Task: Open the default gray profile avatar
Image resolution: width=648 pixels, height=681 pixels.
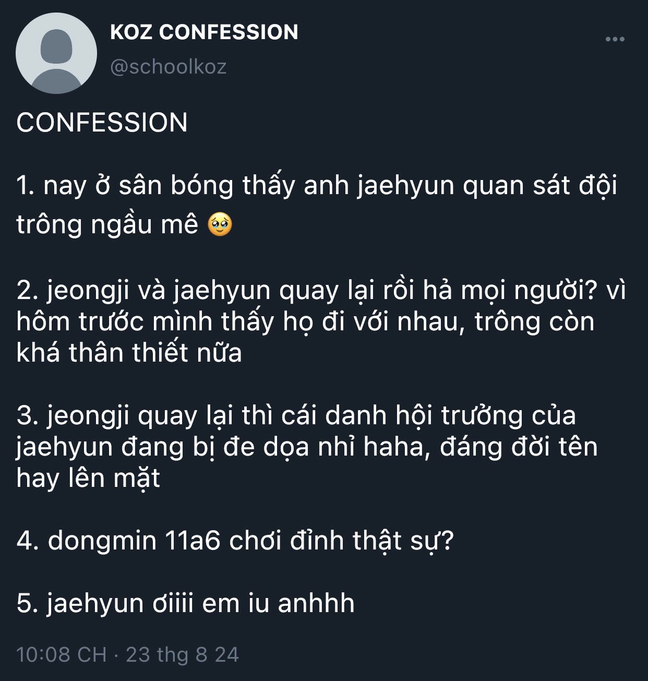Action: 56,53
